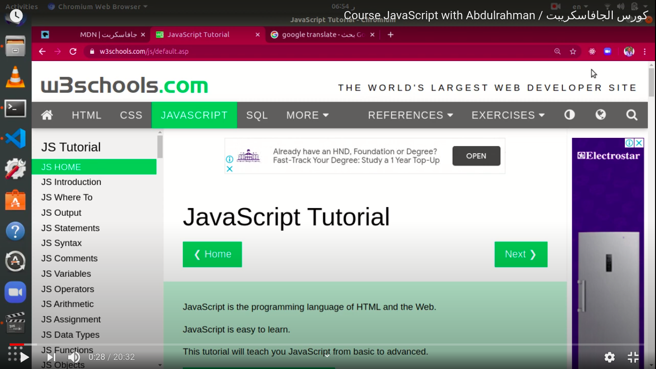This screenshot has width=656, height=369.
Task: Bookmark this page with the star icon
Action: (573, 51)
